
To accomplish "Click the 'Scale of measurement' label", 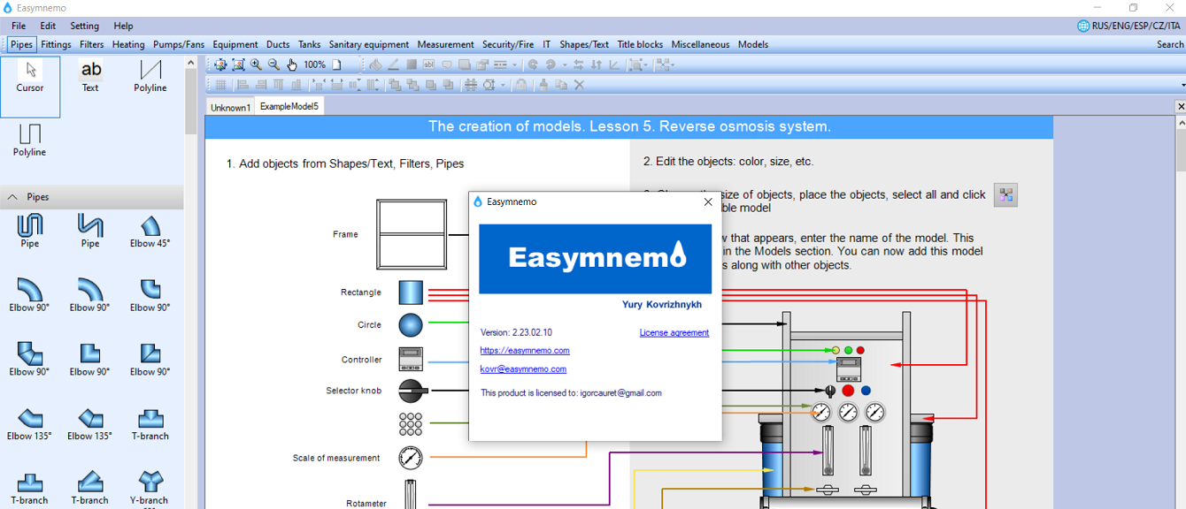I will click(336, 458).
